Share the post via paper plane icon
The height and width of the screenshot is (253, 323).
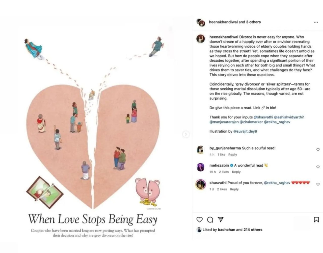(221, 219)
